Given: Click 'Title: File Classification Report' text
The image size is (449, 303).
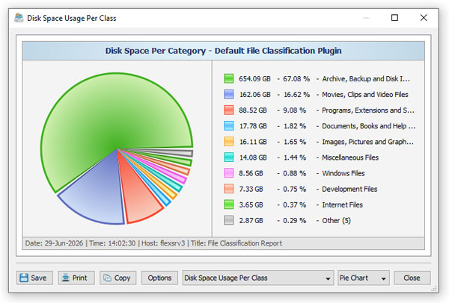Looking at the screenshot, I should coord(236,243).
